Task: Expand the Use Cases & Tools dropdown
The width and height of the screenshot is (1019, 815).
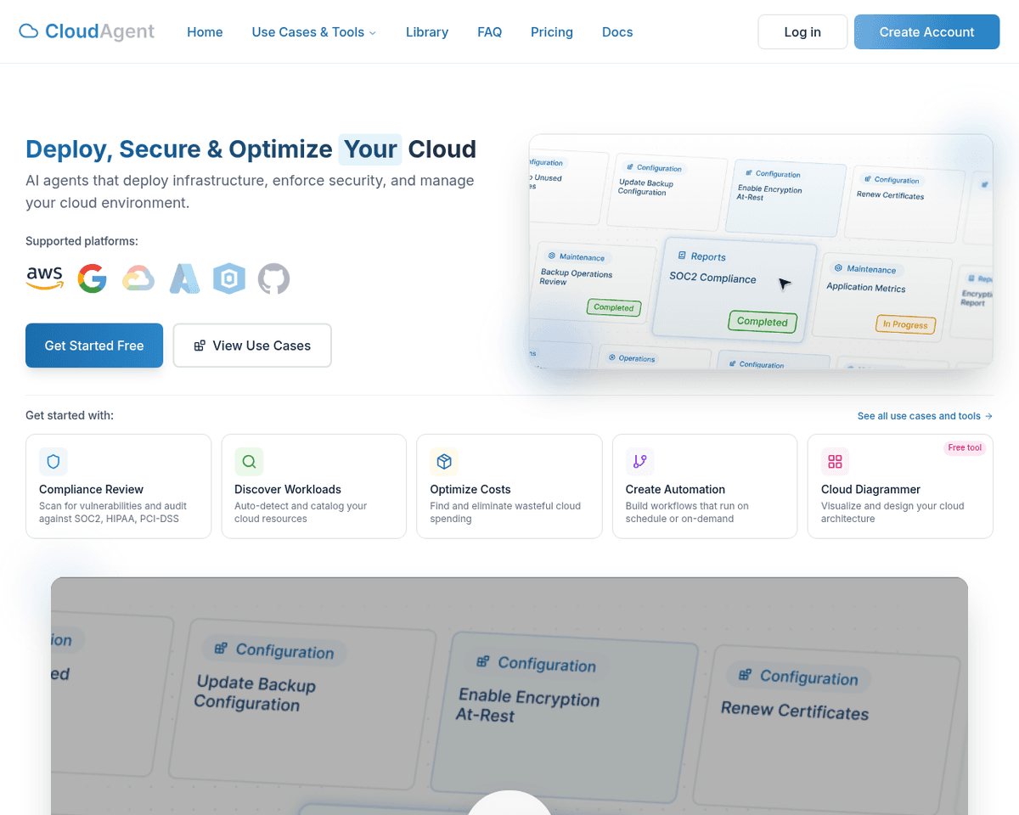Action: pos(313,32)
